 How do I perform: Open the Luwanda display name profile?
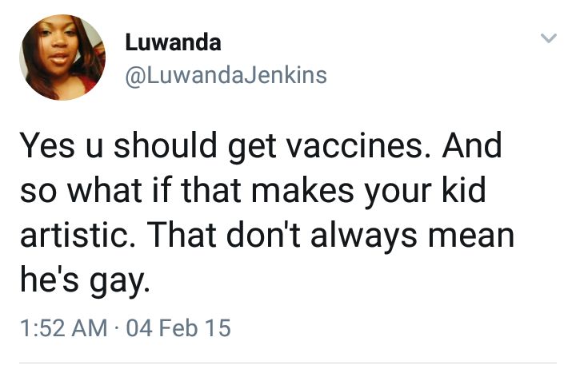[x=173, y=44]
